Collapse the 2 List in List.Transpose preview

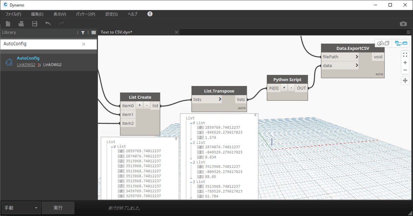(x=191, y=162)
